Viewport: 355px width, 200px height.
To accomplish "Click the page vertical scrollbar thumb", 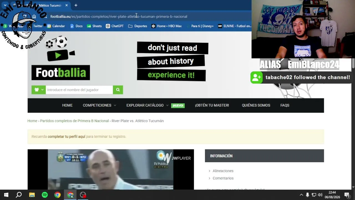I will tap(353, 63).
